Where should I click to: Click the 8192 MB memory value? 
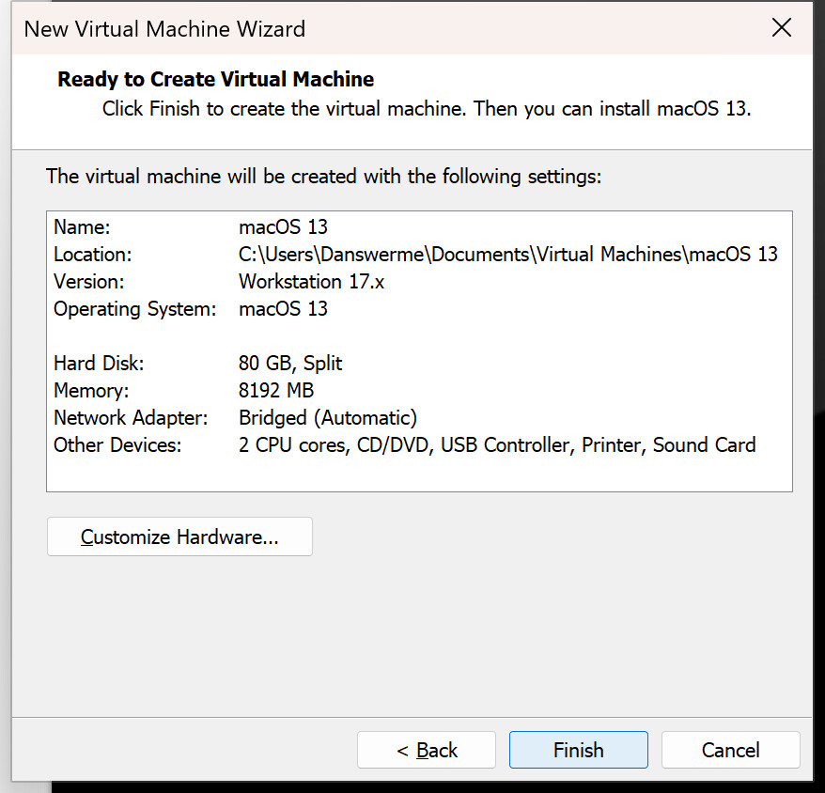(x=276, y=391)
